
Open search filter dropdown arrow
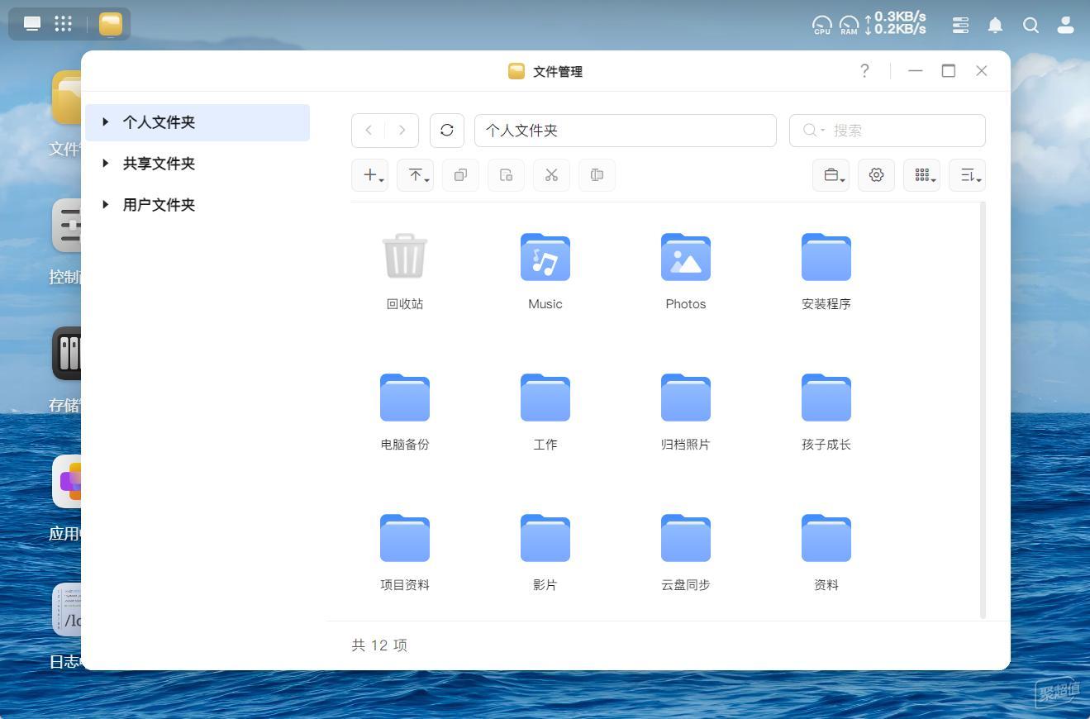point(823,131)
